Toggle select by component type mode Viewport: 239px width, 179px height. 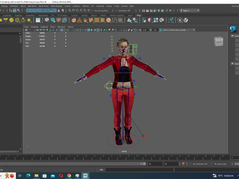(18, 10)
